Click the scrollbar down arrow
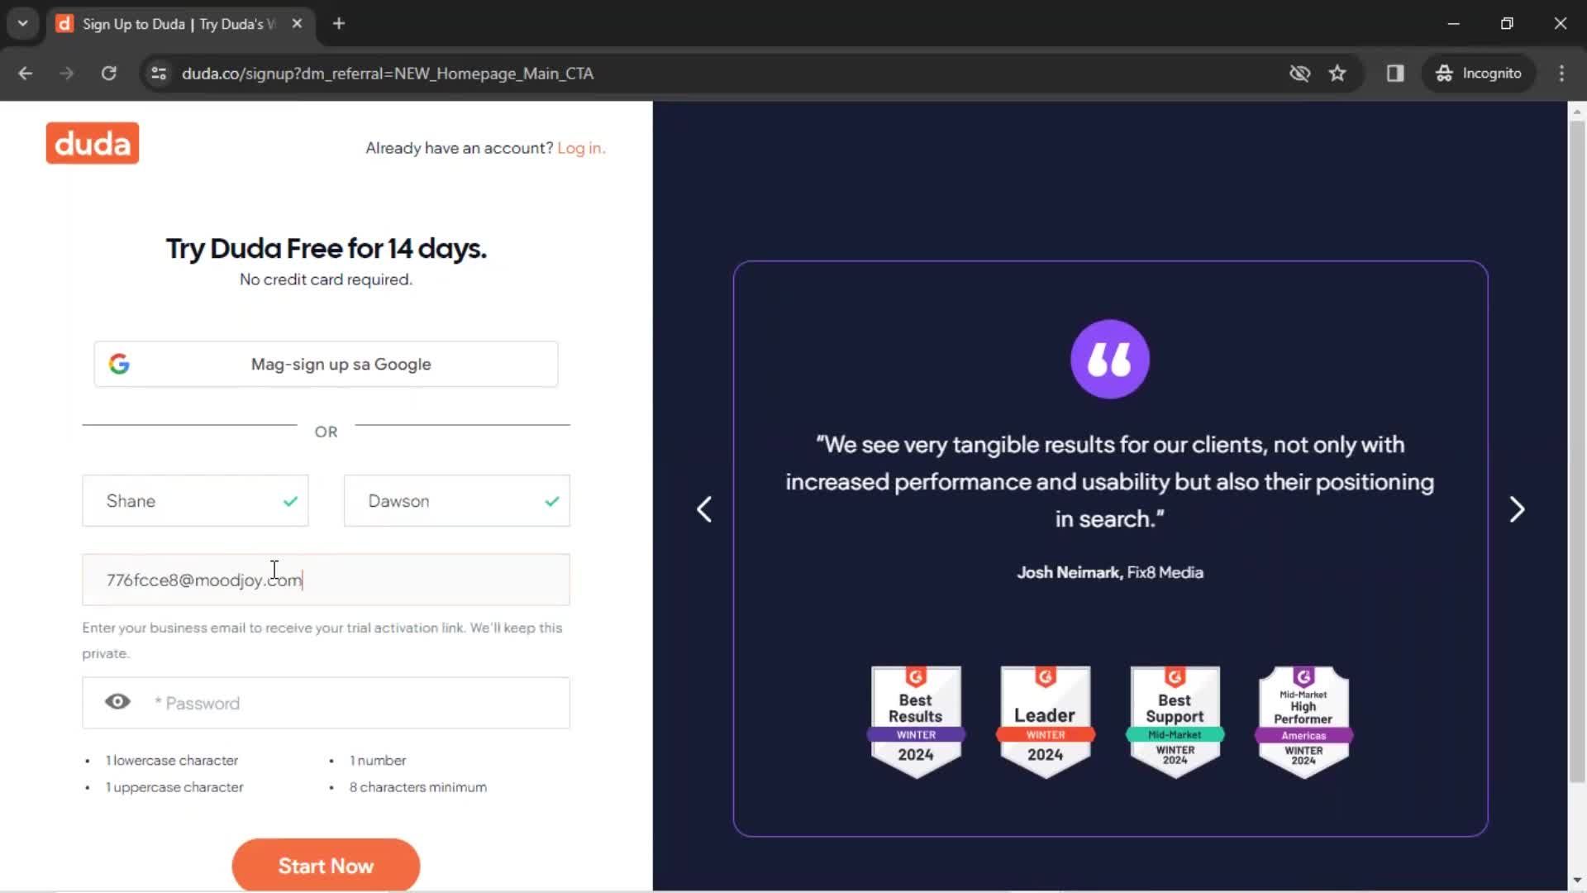Viewport: 1587px width, 893px height. pyautogui.click(x=1577, y=881)
